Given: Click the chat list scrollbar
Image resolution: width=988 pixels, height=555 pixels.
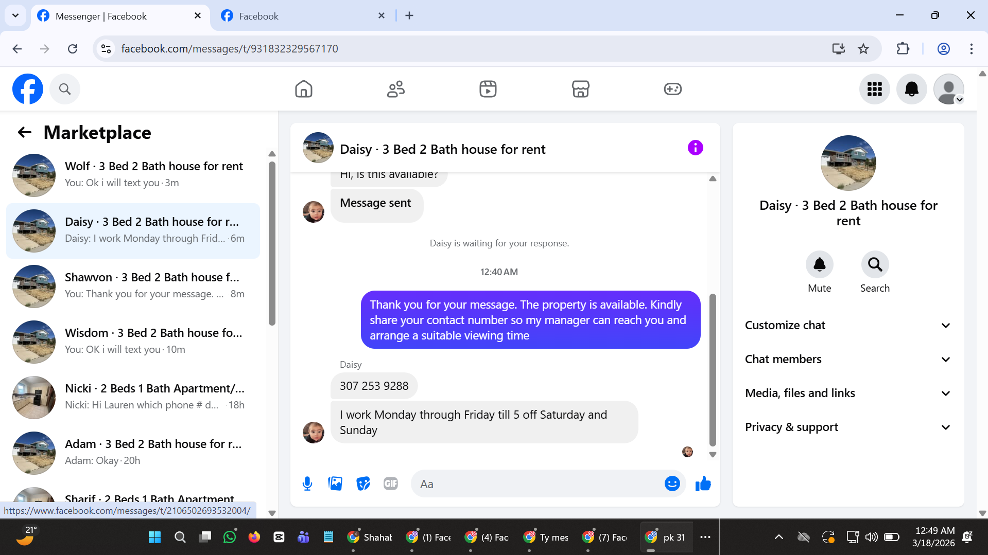Looking at the screenshot, I should pyautogui.click(x=272, y=243).
